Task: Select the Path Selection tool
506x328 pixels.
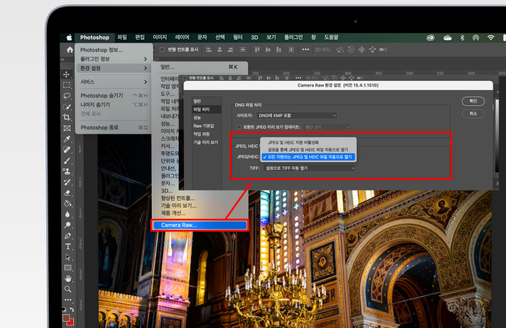Action: (x=68, y=257)
